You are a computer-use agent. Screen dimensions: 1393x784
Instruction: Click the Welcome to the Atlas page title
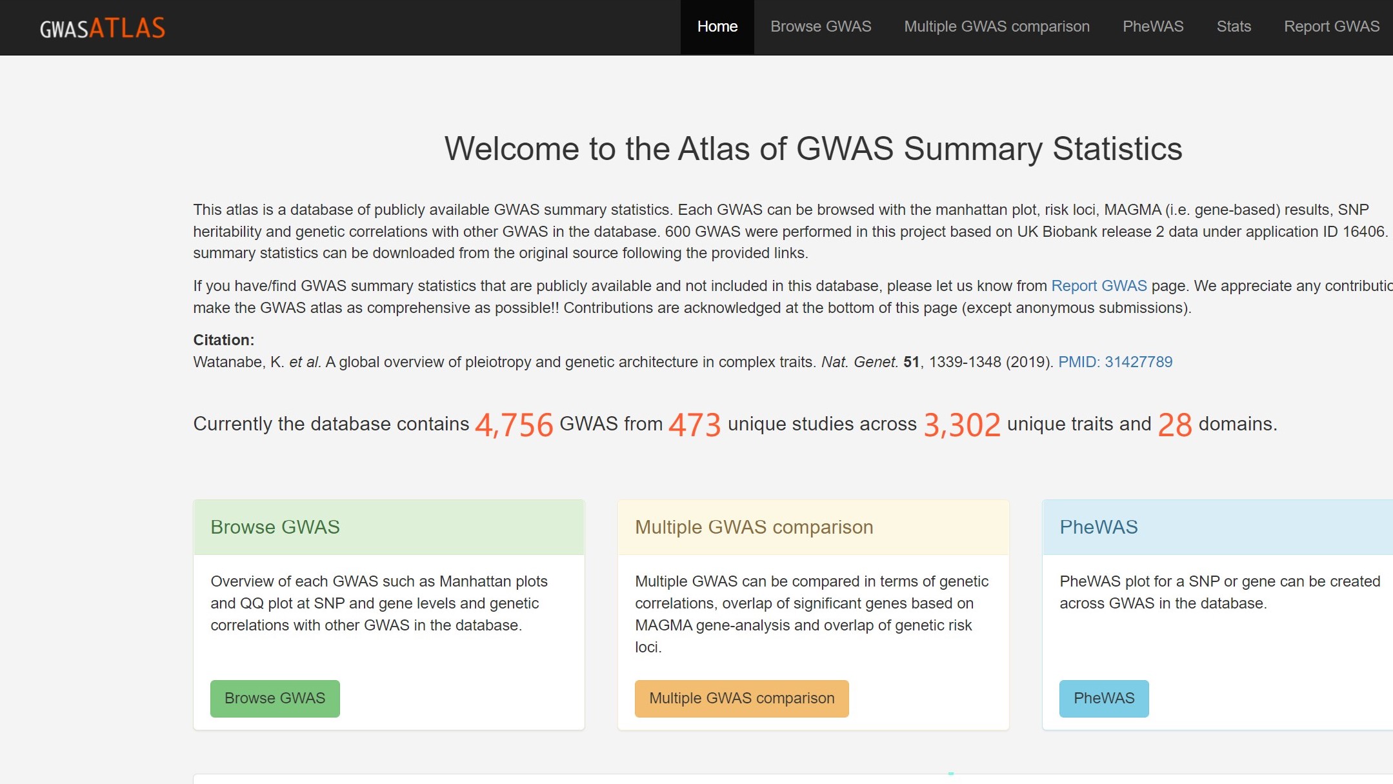[x=813, y=149]
